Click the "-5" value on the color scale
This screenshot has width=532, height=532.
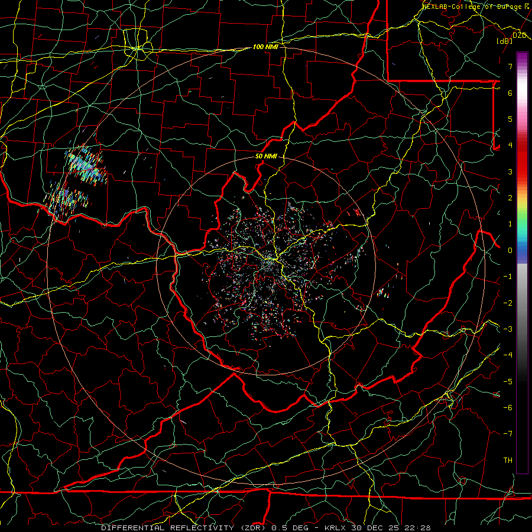tap(508, 382)
